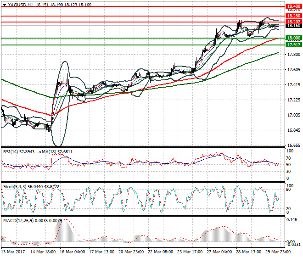Click the 17.035 price axis value
The height and width of the screenshot is (257, 303).
point(294,115)
